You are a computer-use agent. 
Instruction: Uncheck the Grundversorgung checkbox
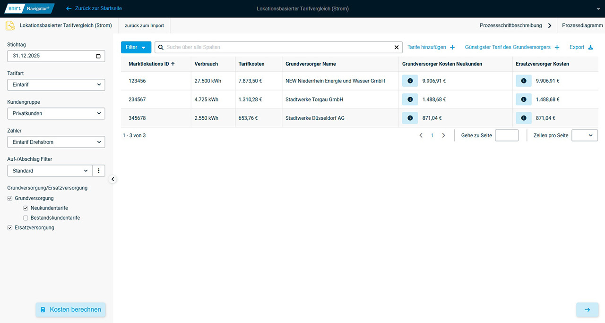10,199
